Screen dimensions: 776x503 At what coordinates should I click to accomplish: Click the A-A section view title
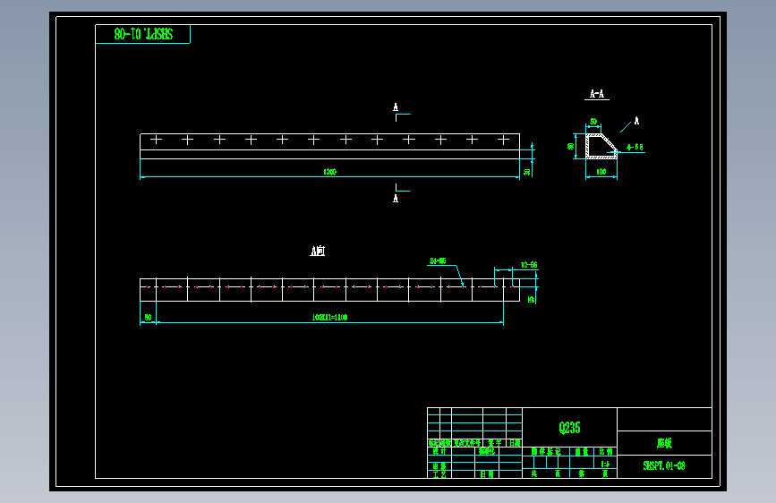click(597, 94)
